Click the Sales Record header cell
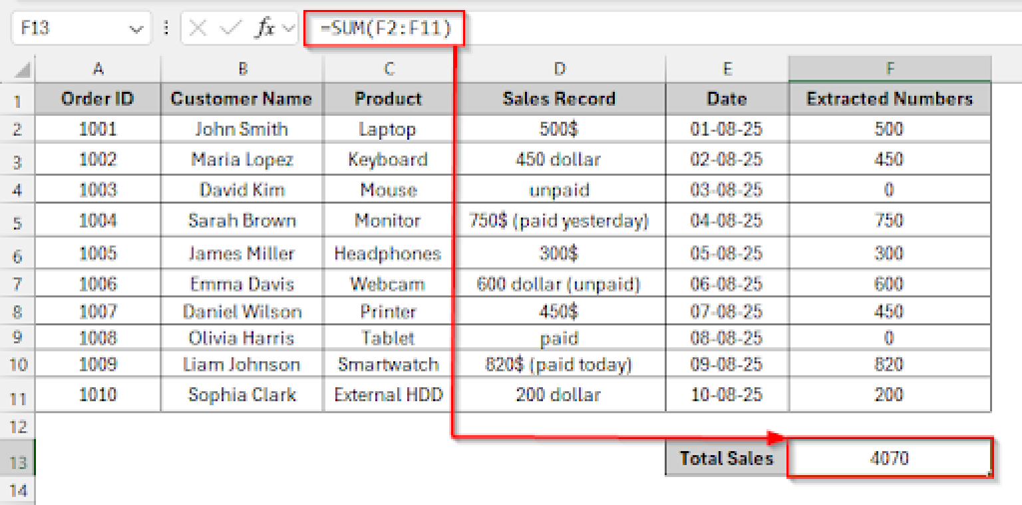The height and width of the screenshot is (505, 1022). coord(560,98)
